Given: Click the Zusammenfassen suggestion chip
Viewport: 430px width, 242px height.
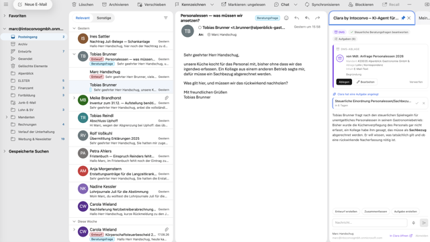Looking at the screenshot, I should click(x=376, y=212).
